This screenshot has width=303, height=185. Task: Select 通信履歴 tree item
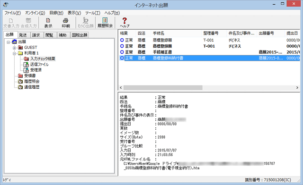[x=32, y=87]
